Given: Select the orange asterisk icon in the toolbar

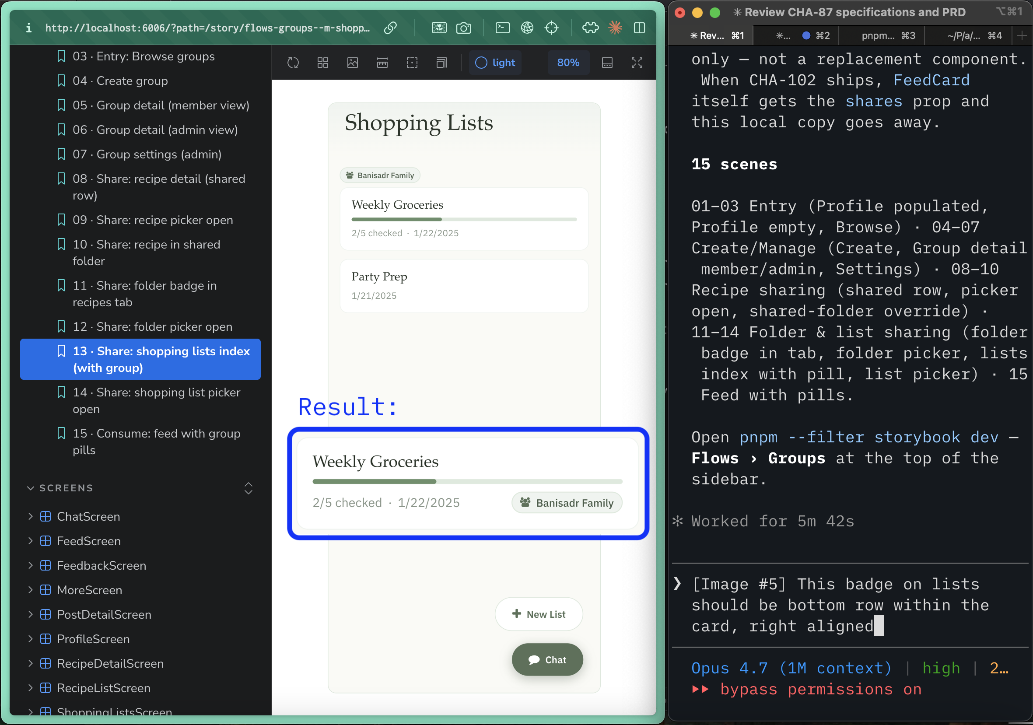Looking at the screenshot, I should (x=615, y=28).
